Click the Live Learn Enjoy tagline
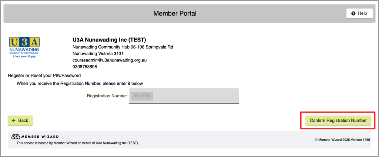The height and width of the screenshot is (157, 379). coord(24,56)
